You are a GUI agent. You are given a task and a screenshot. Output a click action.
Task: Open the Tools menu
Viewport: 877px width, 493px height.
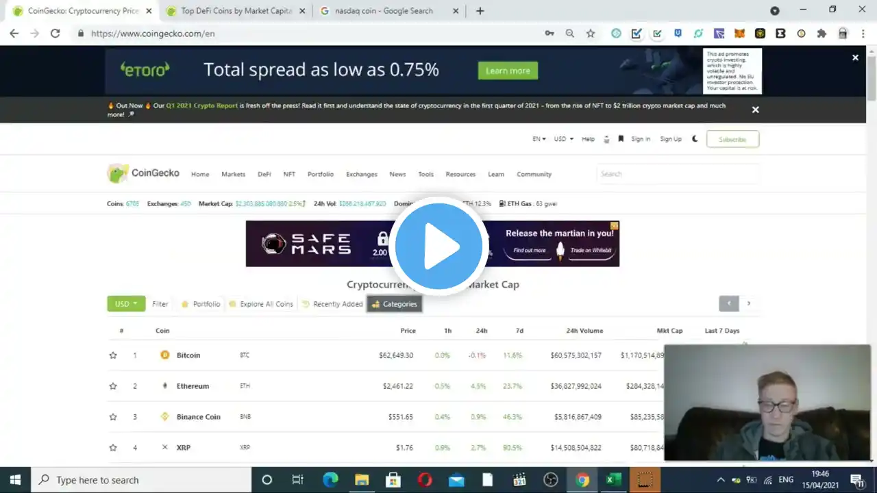click(425, 175)
